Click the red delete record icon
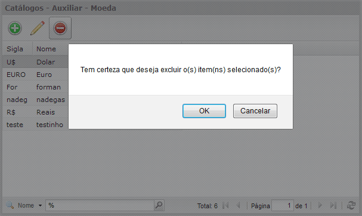 click(x=60, y=28)
